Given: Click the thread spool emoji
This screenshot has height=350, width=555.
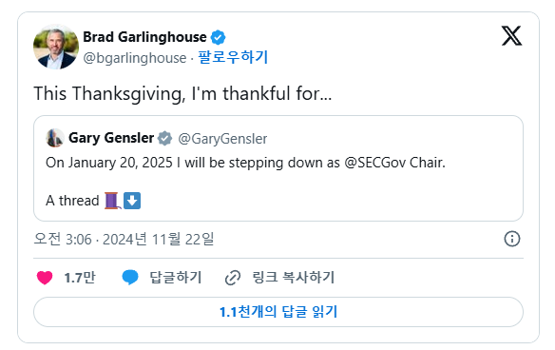Looking at the screenshot, I should tap(112, 201).
